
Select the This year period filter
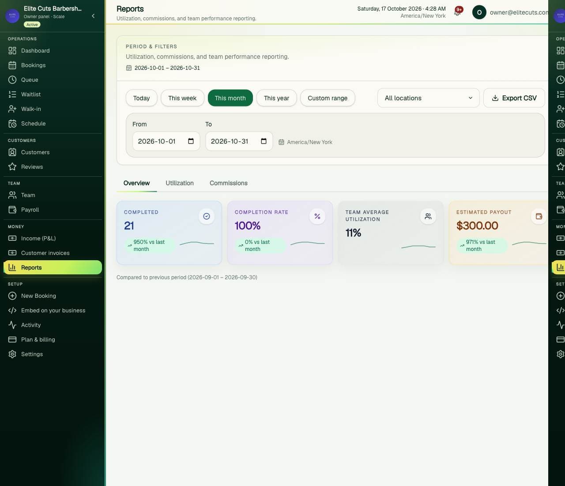(277, 98)
